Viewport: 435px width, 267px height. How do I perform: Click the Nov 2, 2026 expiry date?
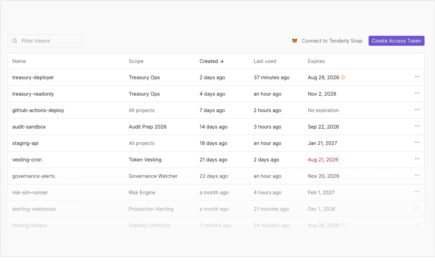(x=322, y=94)
